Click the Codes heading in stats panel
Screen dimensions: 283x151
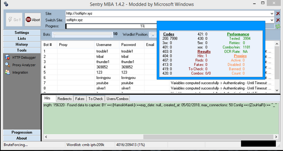[x=169, y=34]
